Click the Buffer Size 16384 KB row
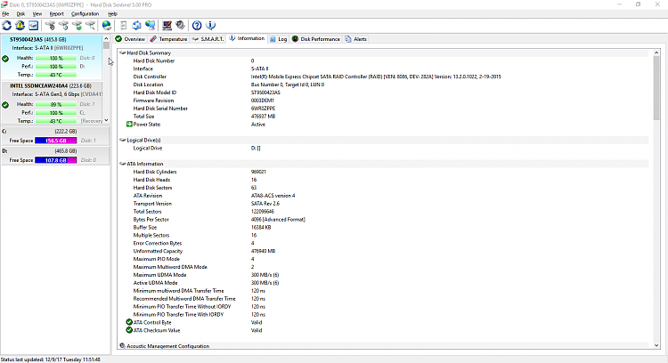 [x=383, y=227]
